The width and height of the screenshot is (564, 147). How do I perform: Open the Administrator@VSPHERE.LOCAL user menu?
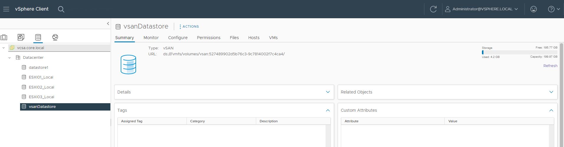pos(481,9)
